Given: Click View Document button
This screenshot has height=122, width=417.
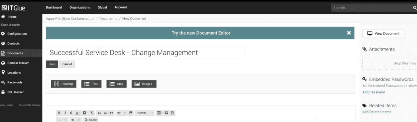Looking at the screenshot, I should click(x=383, y=34).
